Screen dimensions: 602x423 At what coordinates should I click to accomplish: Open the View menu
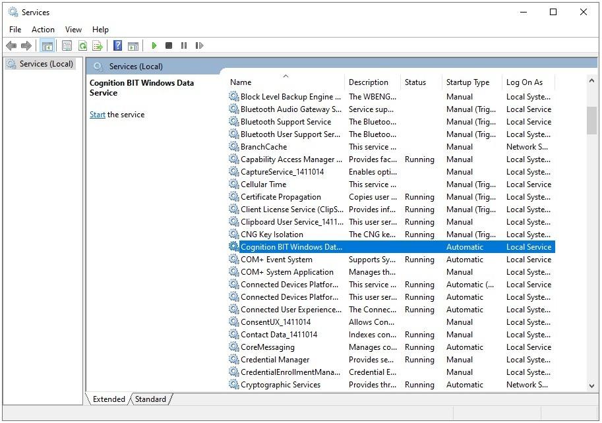coord(73,29)
